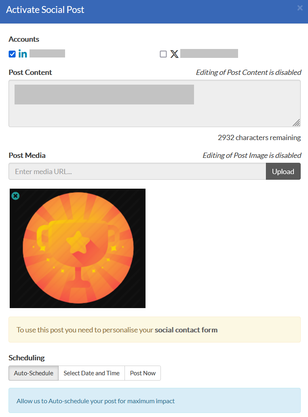The width and height of the screenshot is (308, 417).
Task: Click the LinkedIn logo icon
Action: pyautogui.click(x=23, y=54)
